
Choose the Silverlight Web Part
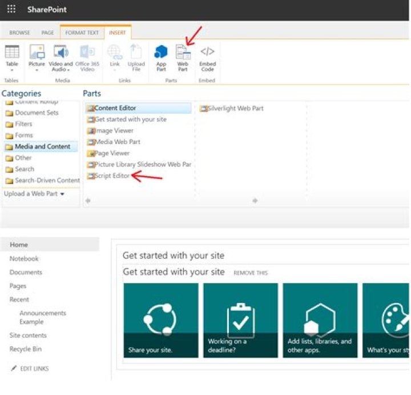[x=232, y=109]
